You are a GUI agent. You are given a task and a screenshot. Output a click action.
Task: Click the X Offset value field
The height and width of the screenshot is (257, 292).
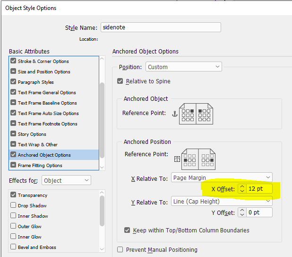[259, 189]
